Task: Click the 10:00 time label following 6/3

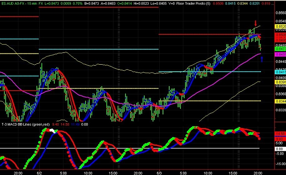Action: (x=208, y=173)
